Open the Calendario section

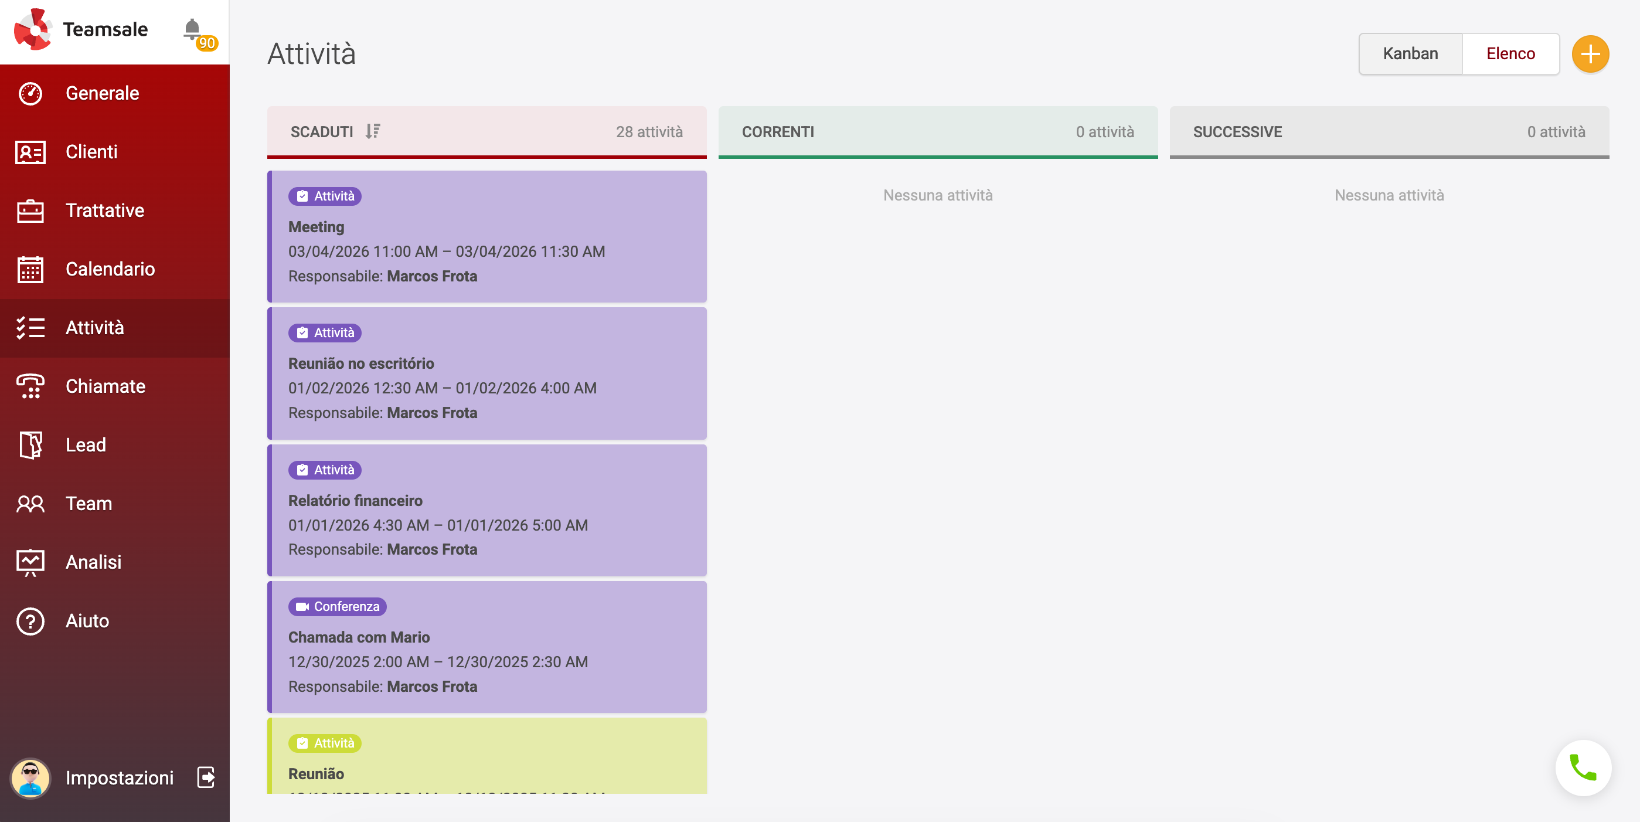tap(110, 269)
